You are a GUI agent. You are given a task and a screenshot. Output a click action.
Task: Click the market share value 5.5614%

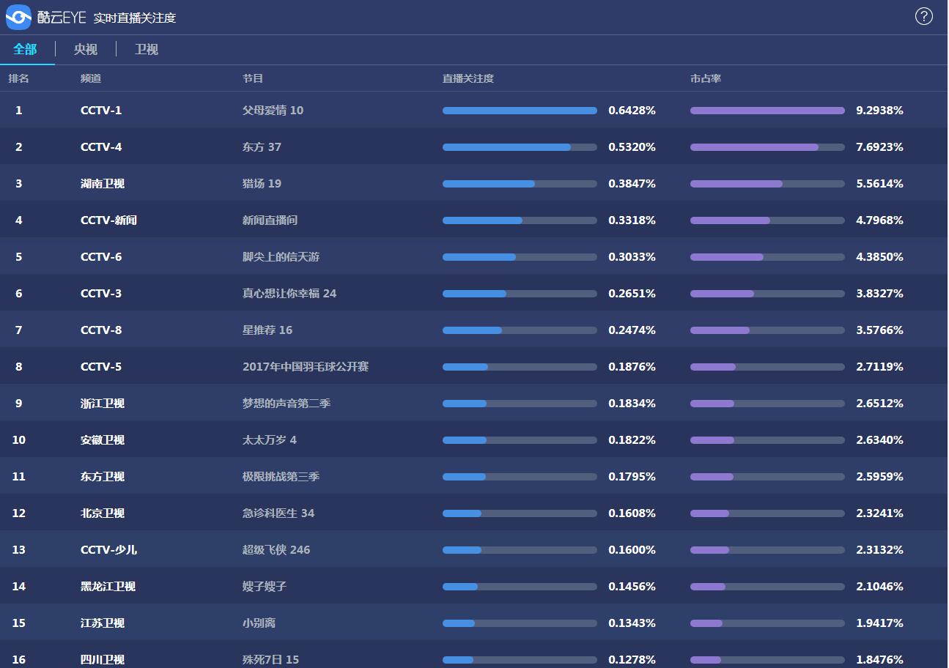(879, 184)
